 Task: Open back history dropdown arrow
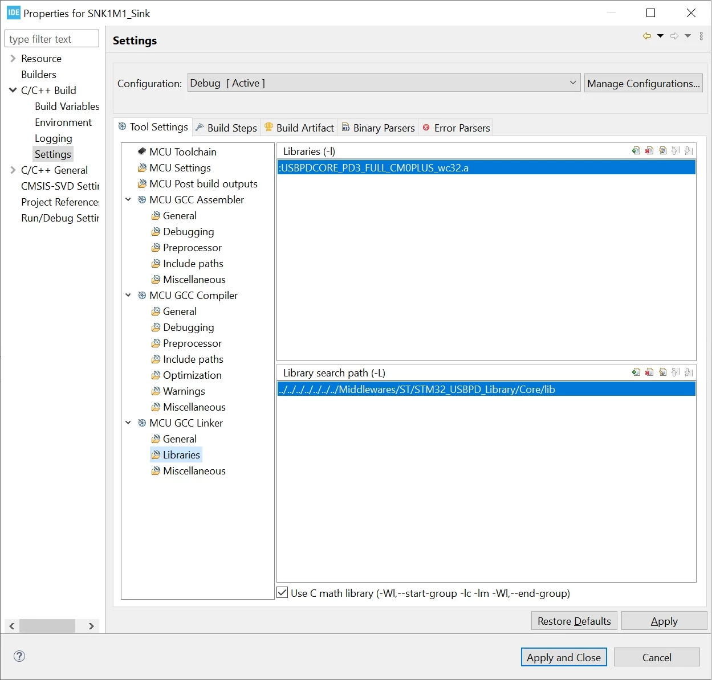point(661,36)
